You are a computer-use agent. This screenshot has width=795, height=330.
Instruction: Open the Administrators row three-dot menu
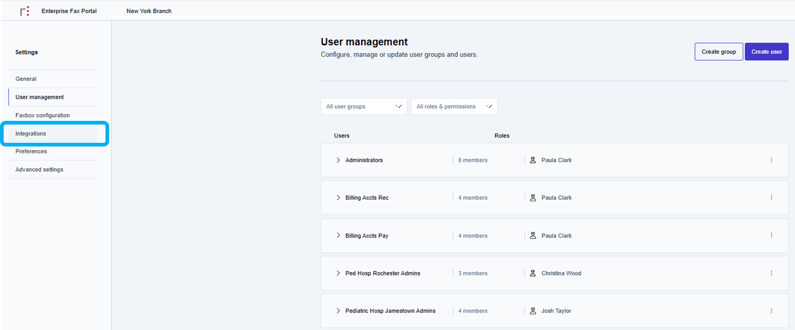pos(771,160)
